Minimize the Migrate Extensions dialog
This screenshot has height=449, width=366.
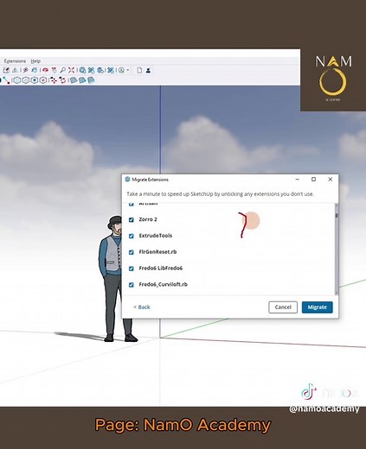tap(298, 180)
